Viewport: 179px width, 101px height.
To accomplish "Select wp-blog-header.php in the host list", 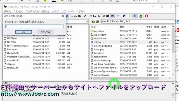I will coord(104,64).
